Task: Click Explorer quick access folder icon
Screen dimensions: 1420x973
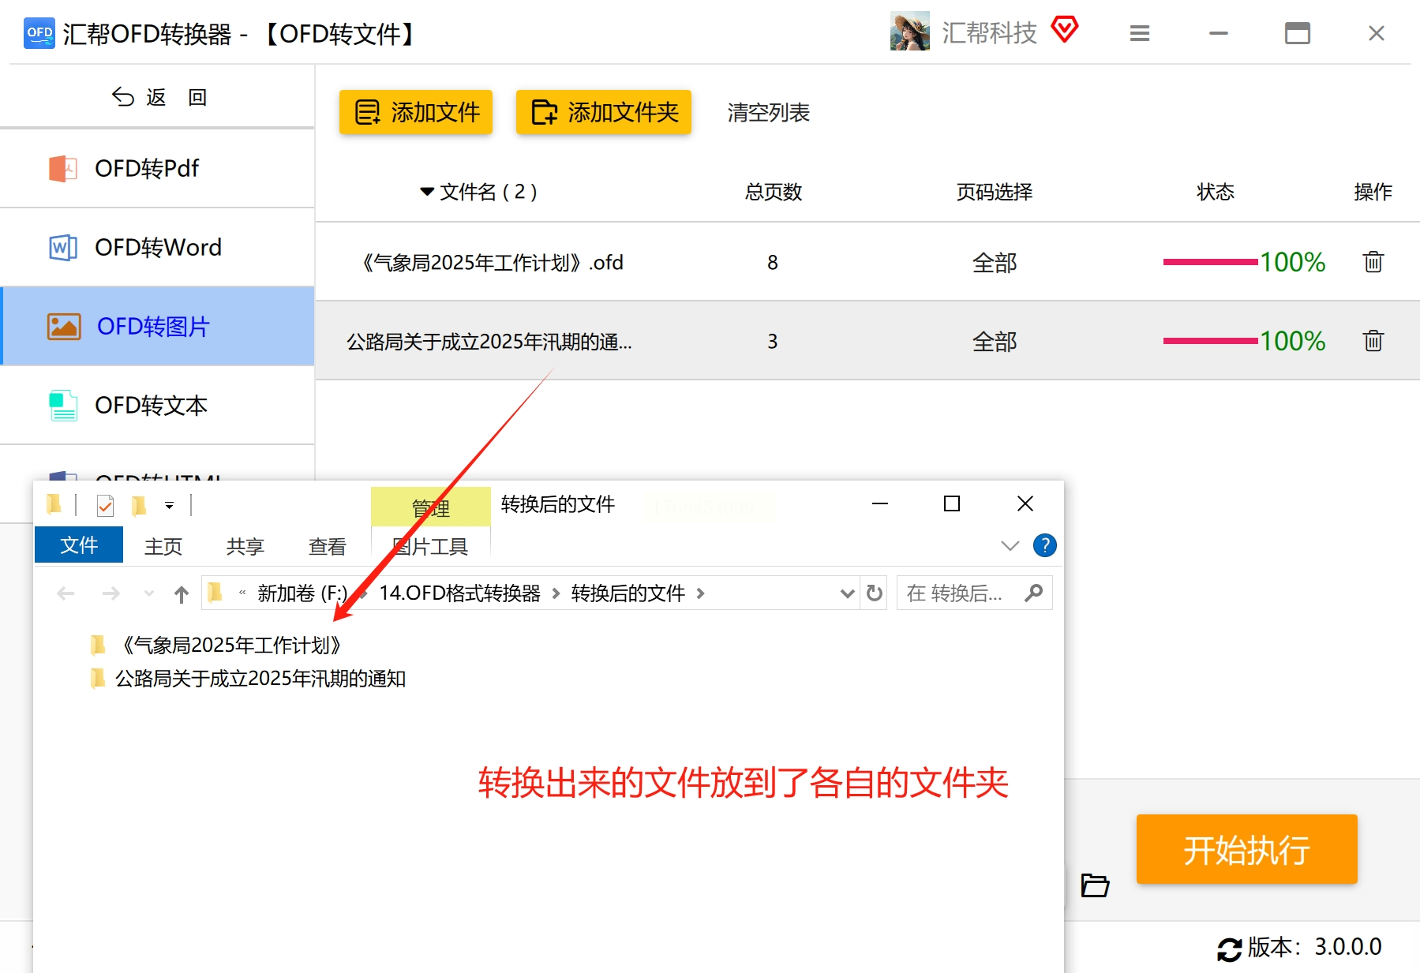Action: [54, 504]
